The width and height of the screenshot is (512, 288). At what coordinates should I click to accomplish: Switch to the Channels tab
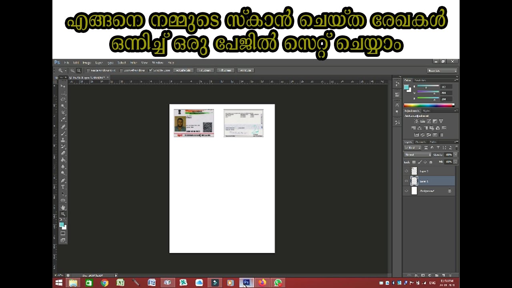click(420, 142)
